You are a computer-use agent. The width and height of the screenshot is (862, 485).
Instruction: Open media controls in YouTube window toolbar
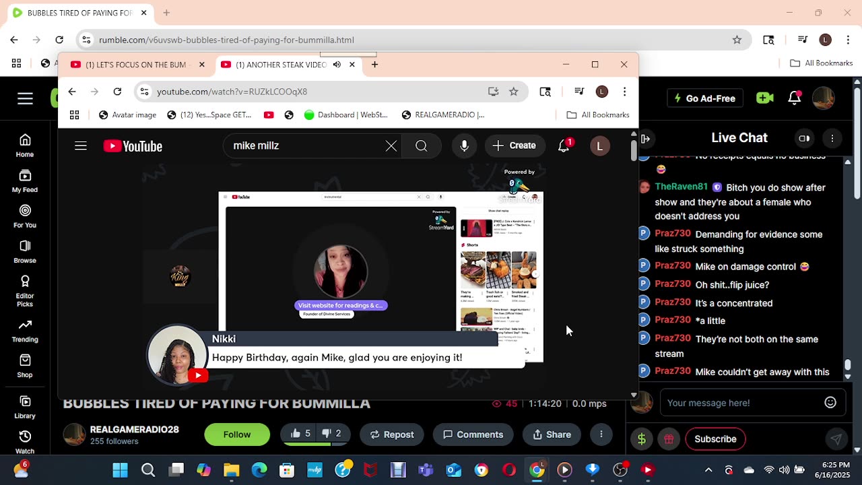point(579,92)
